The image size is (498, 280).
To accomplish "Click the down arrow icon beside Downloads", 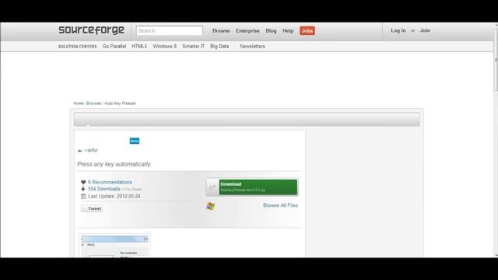I will click(83, 189).
